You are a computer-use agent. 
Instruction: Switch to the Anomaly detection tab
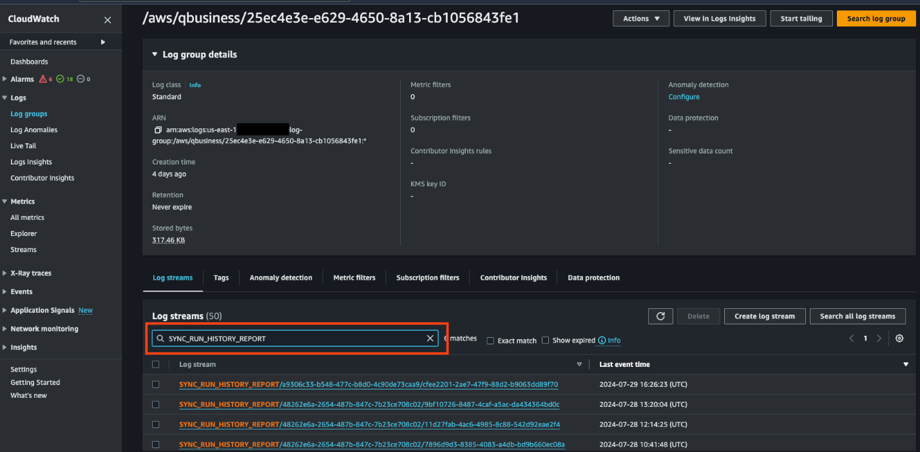tap(281, 278)
